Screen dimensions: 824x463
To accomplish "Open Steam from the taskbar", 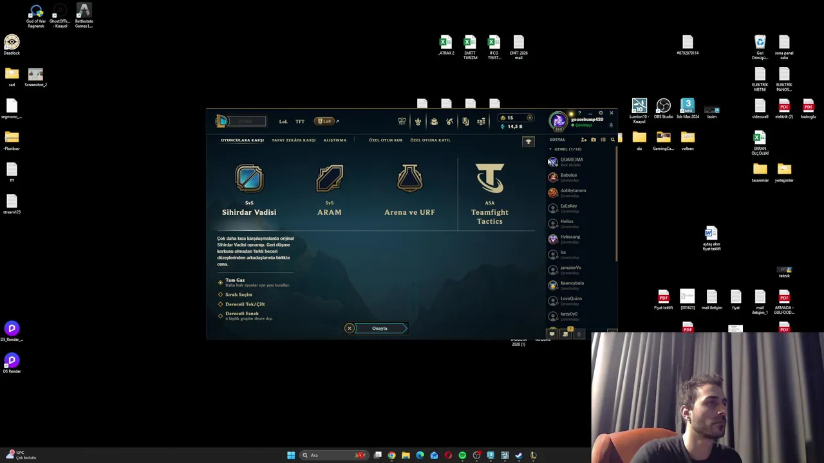I will tap(519, 455).
